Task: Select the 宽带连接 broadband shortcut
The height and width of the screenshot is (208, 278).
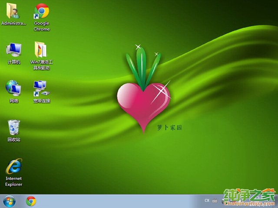Action: tap(41, 88)
